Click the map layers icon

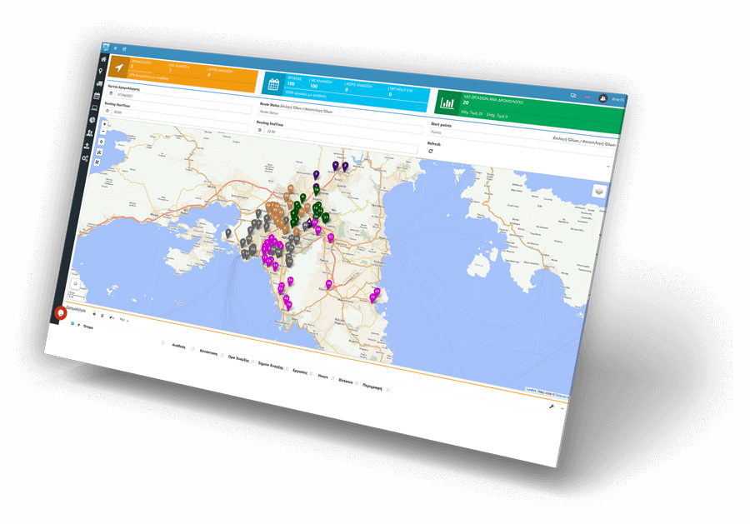pos(599,191)
